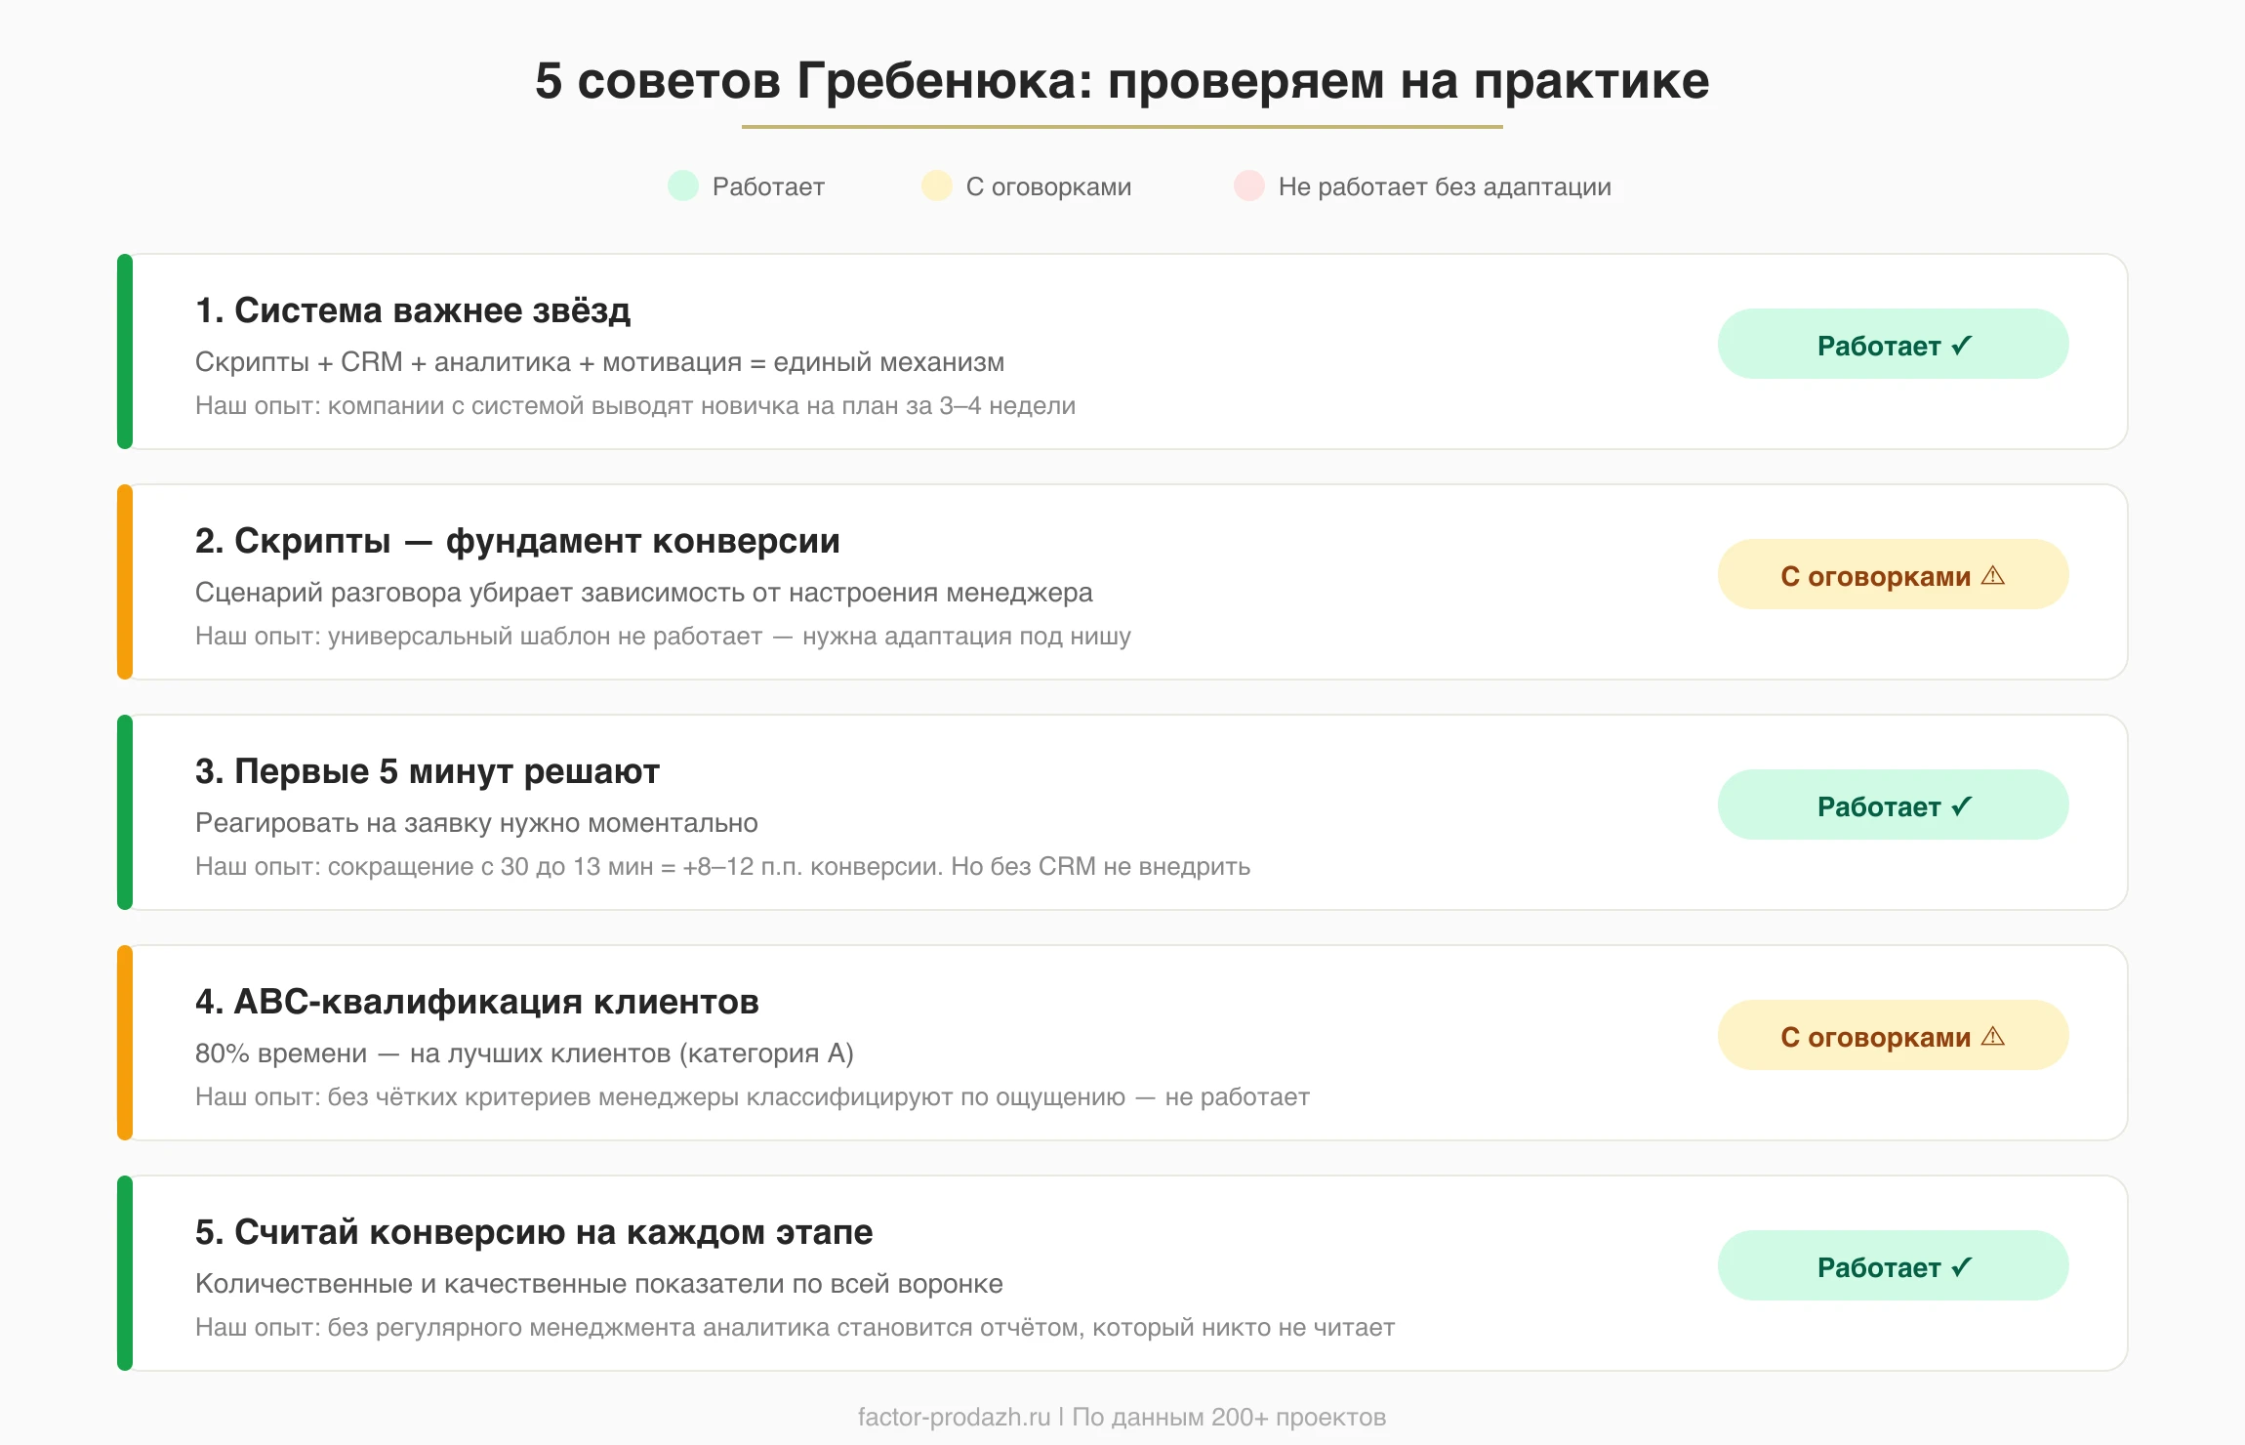Click the 'Не работает без адаптации' legend label
2245x1445 pixels.
[x=1445, y=186]
